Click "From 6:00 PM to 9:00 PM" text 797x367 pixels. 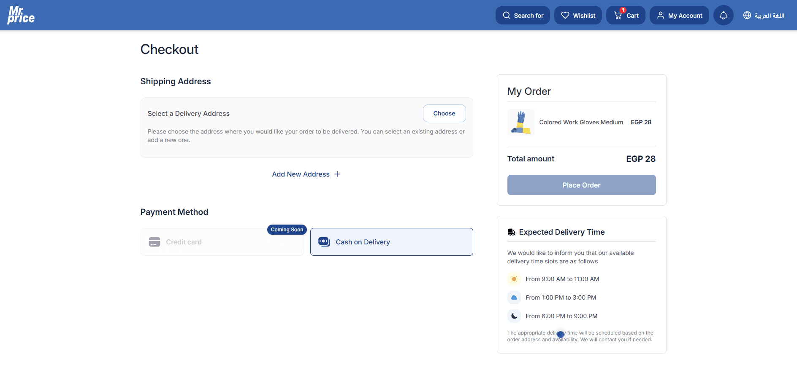(x=561, y=316)
